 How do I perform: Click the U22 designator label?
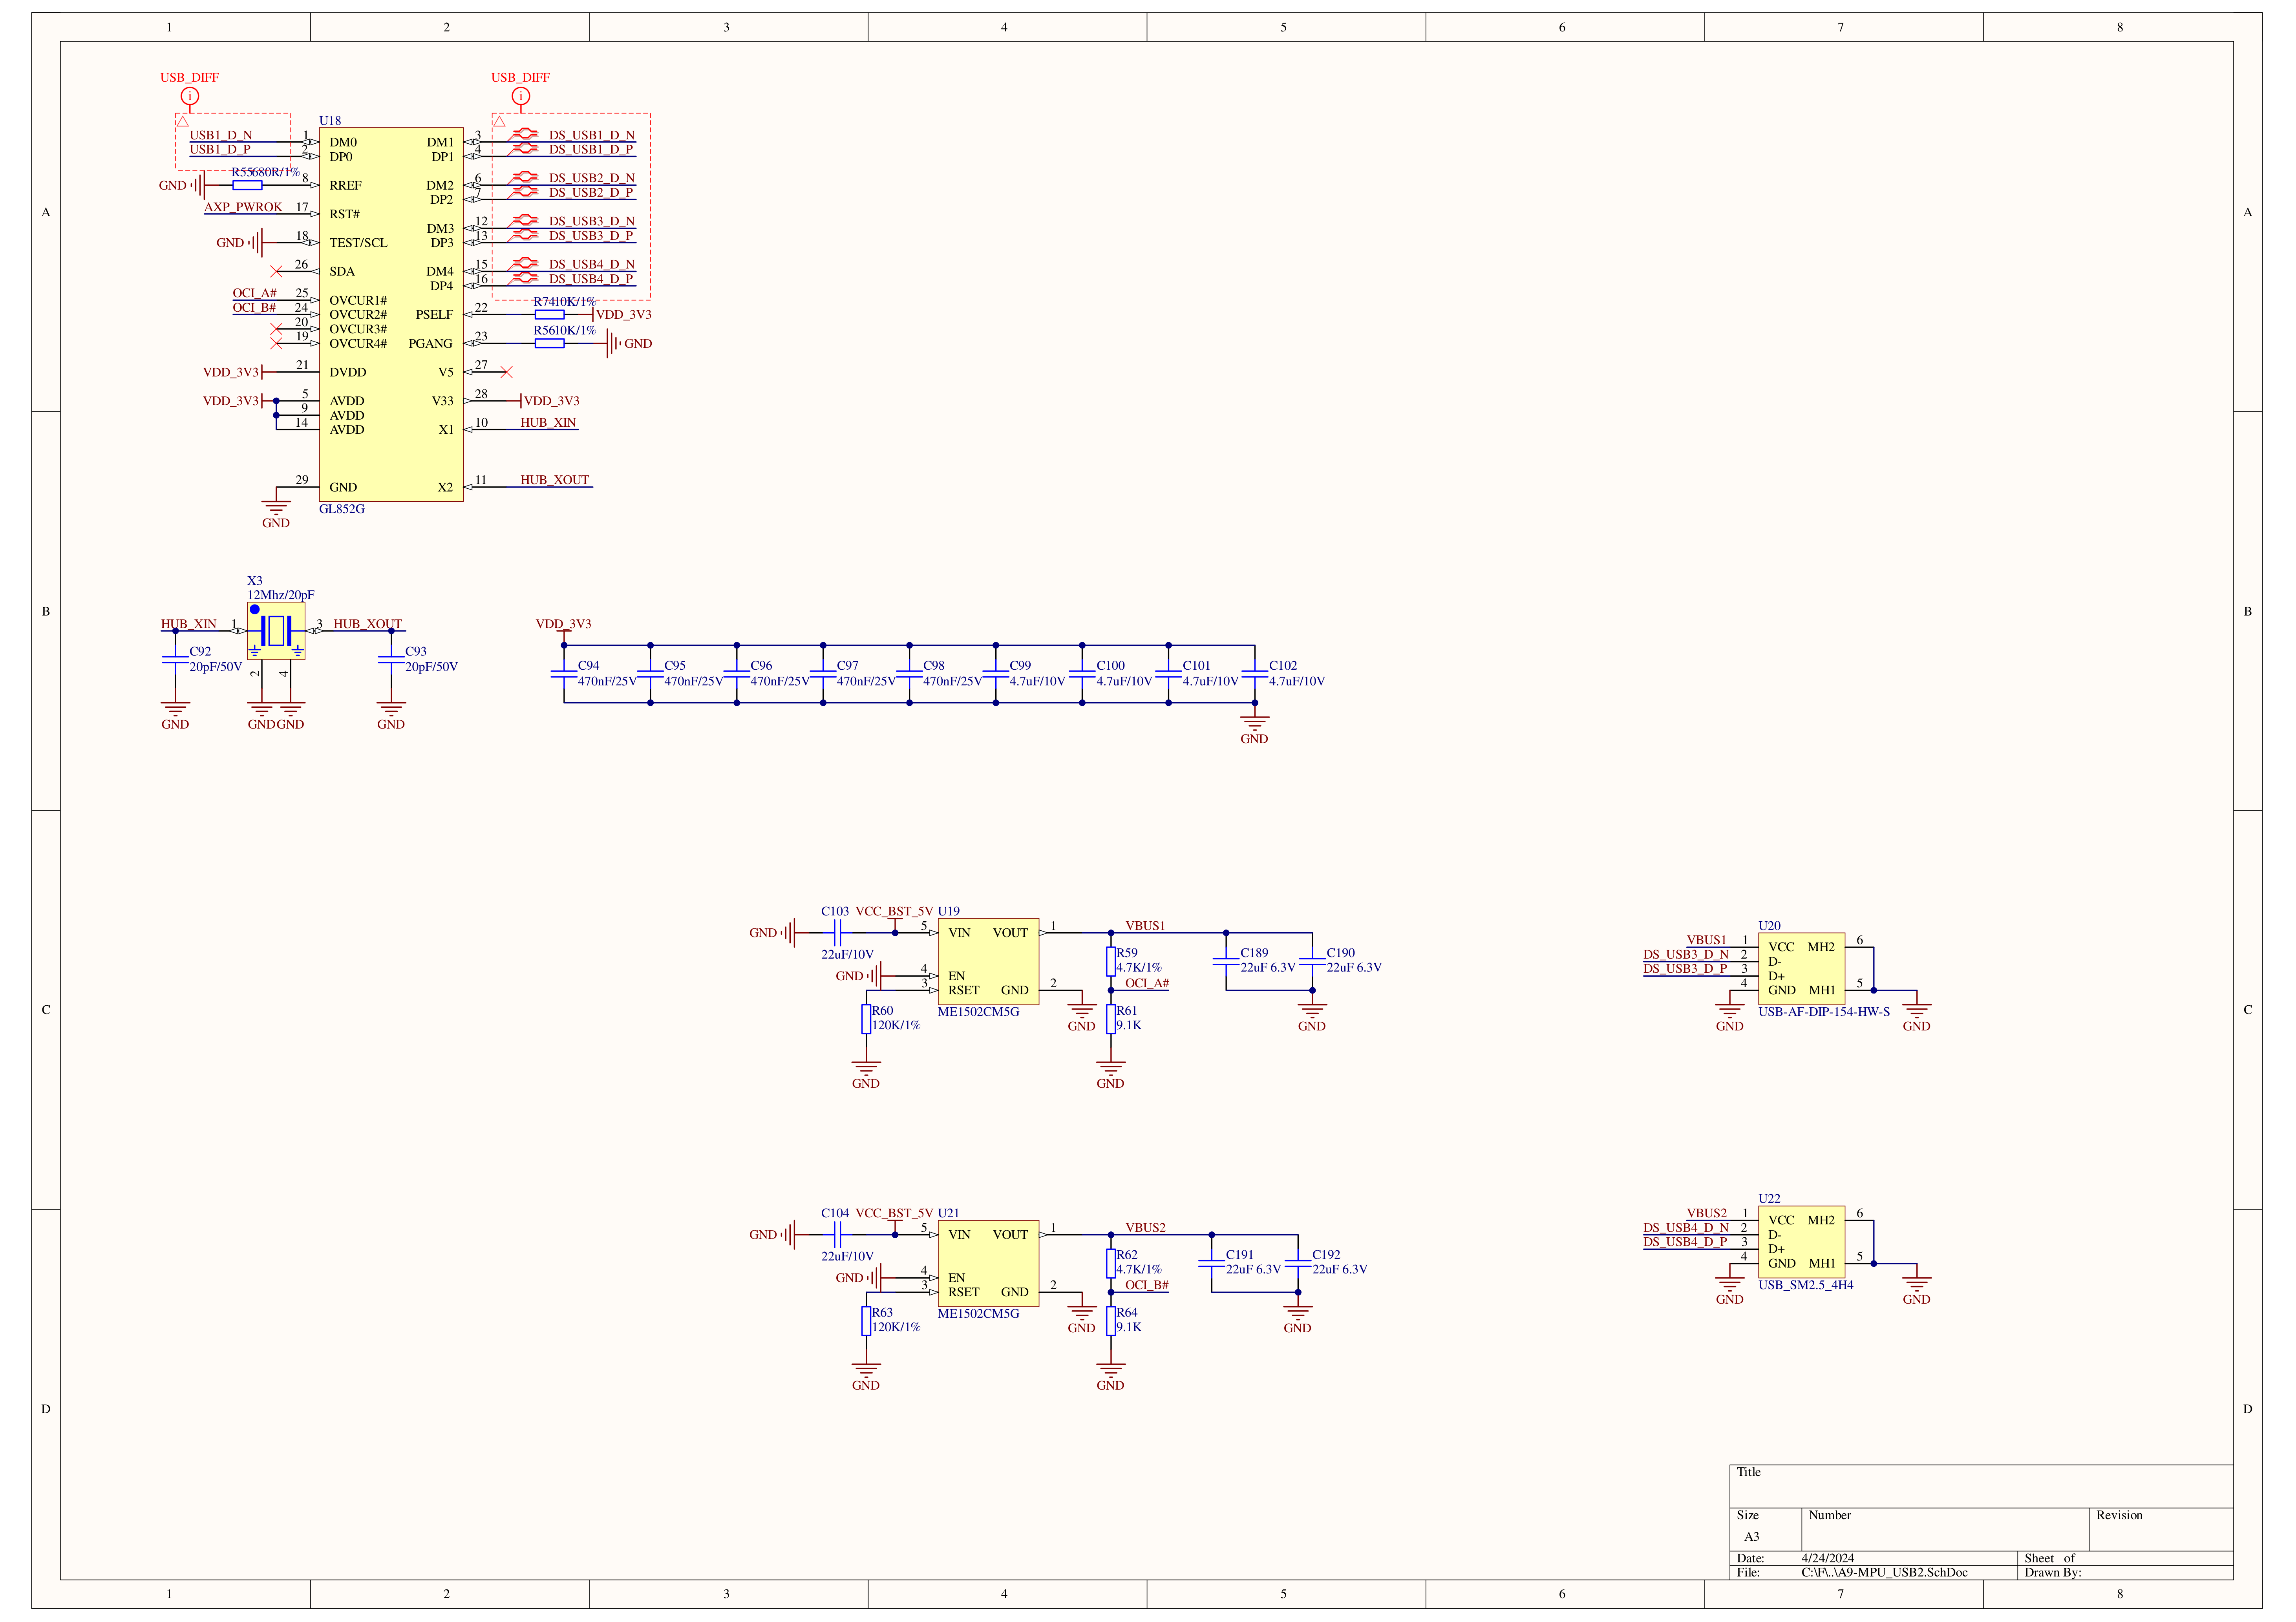(1770, 1199)
